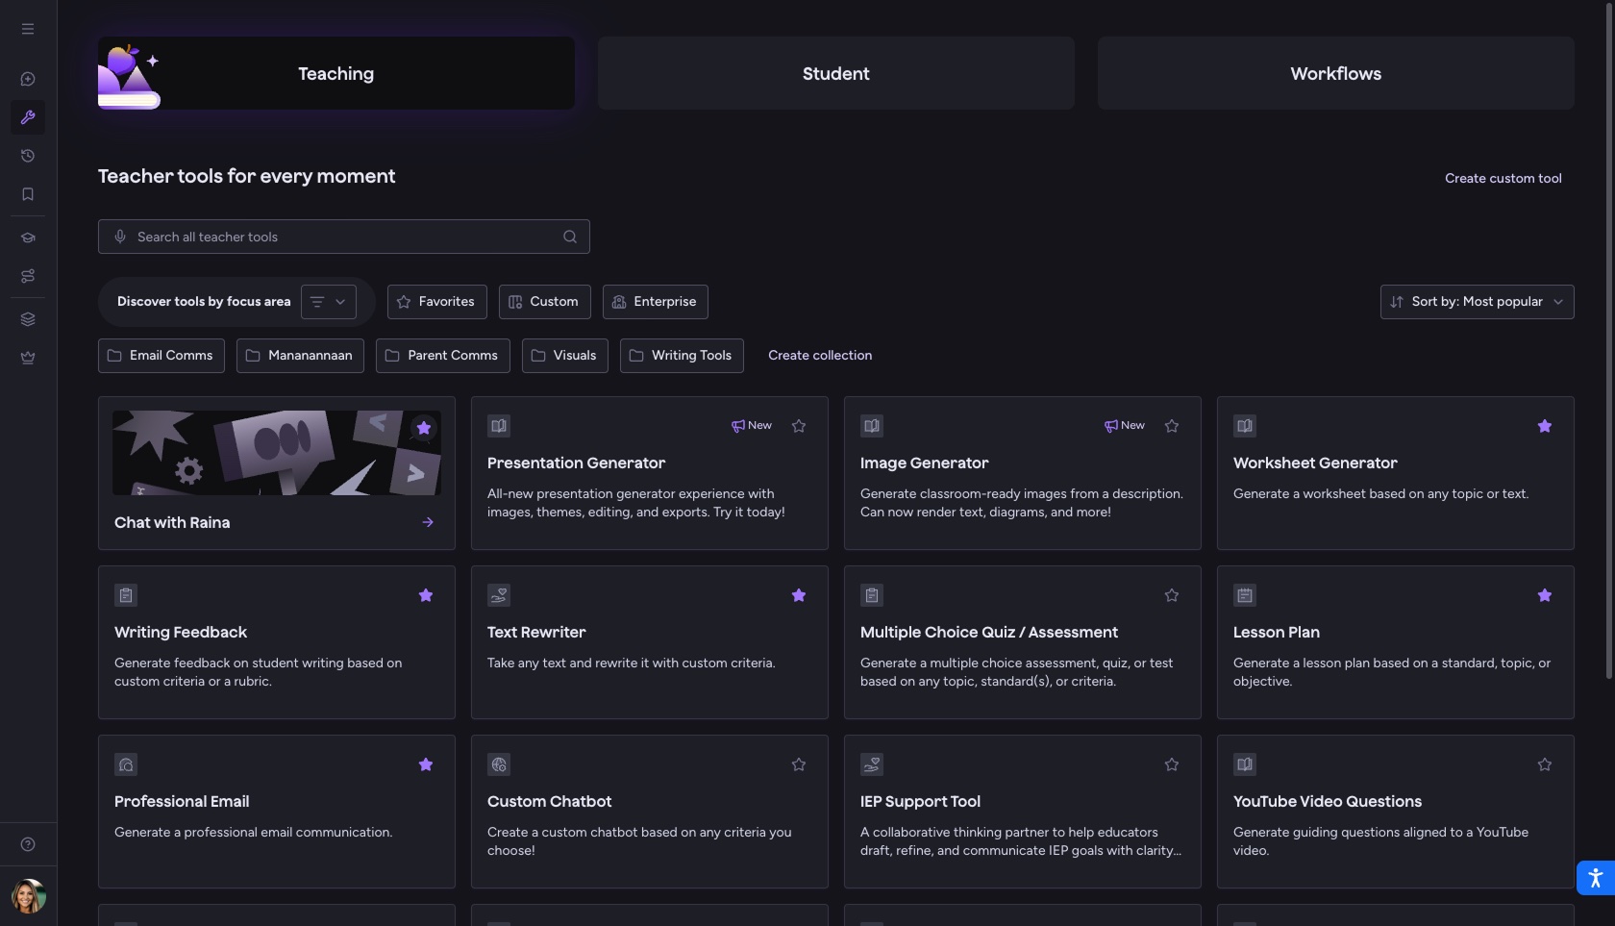The image size is (1615, 926).
Task: Open the user profile avatar
Action: pos(29,896)
